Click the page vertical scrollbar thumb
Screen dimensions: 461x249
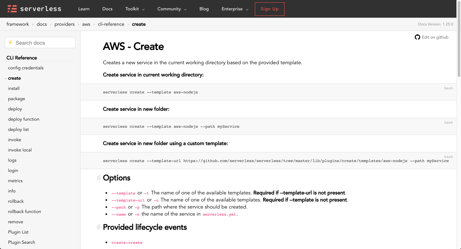(x=459, y=39)
